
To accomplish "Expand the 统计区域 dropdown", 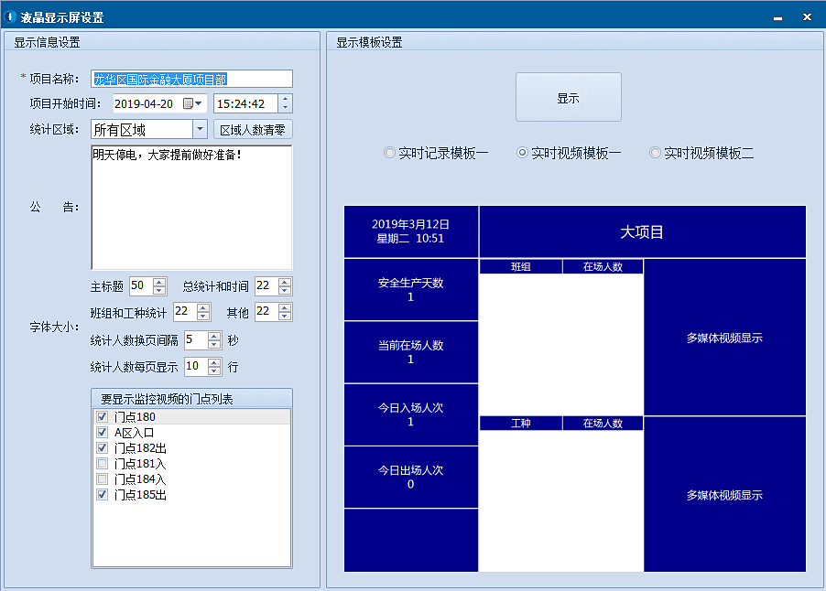I will (x=200, y=130).
